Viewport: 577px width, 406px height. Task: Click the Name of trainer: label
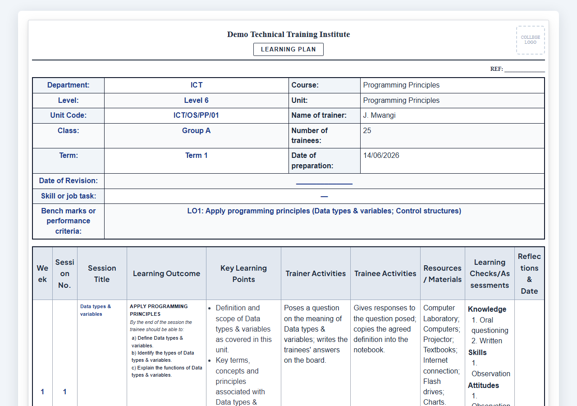click(x=319, y=115)
